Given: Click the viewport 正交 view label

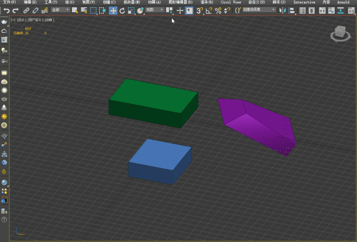Looking at the screenshot, I should point(21,20).
